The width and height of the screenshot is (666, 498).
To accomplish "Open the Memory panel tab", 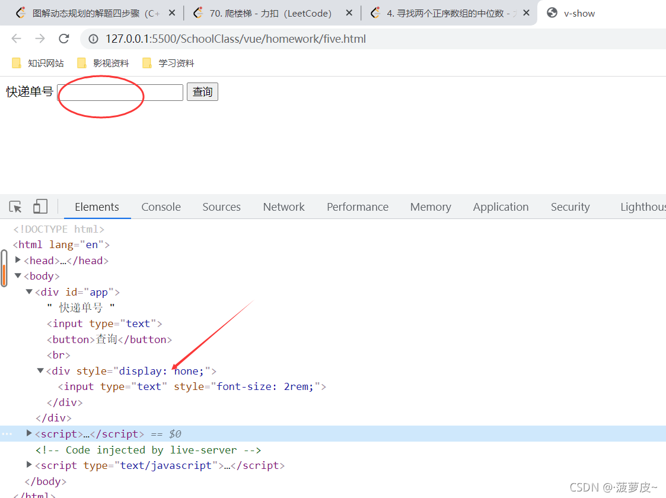I will (x=431, y=207).
